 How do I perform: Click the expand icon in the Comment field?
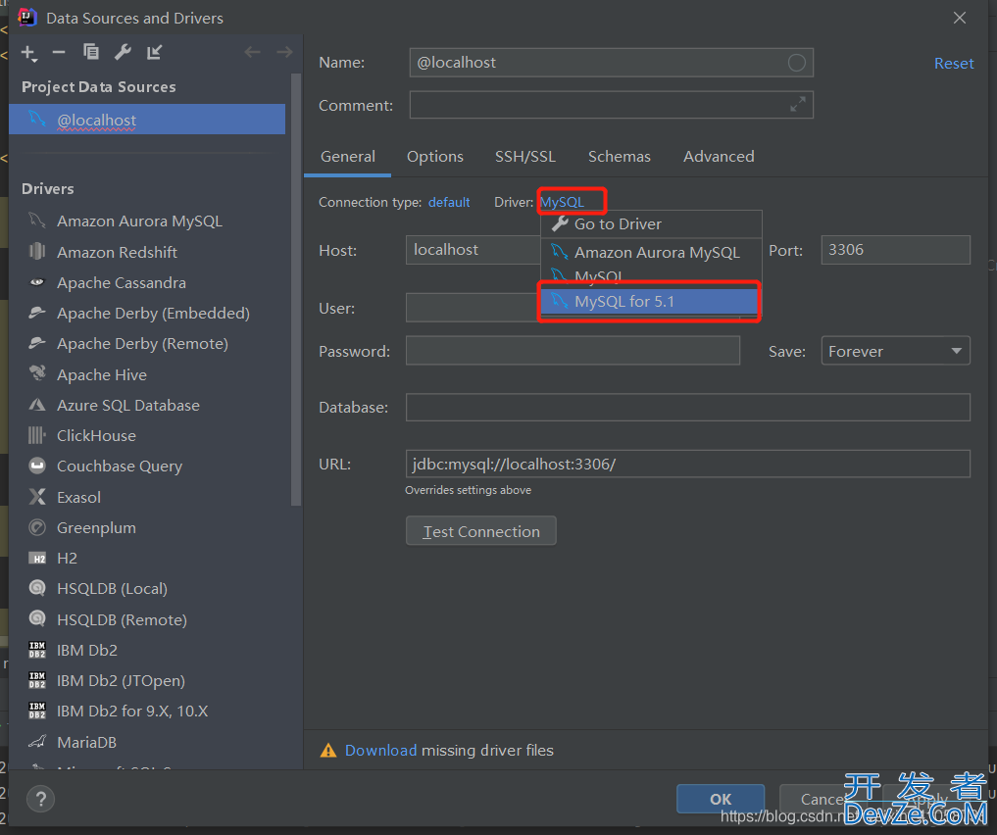click(797, 104)
